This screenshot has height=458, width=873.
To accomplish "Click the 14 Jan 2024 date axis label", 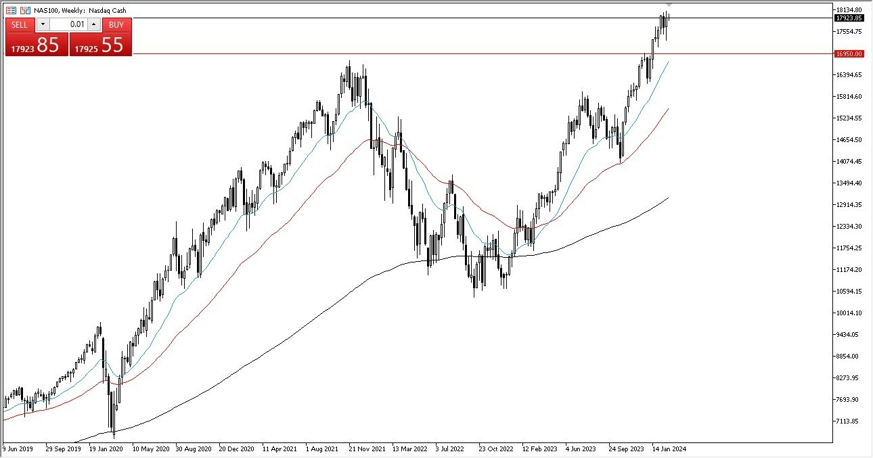I will [x=670, y=449].
